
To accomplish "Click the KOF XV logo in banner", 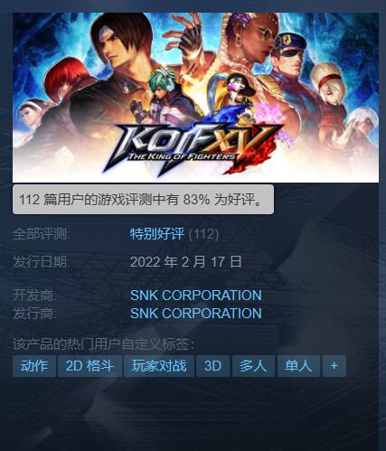I will click(193, 146).
